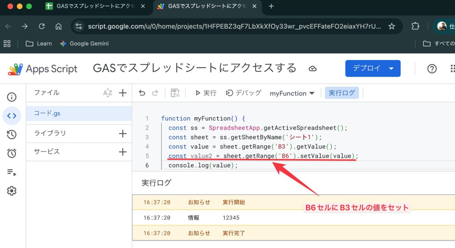Open the Triggers alarm clock icon
The height and width of the screenshot is (248, 455).
point(12,153)
